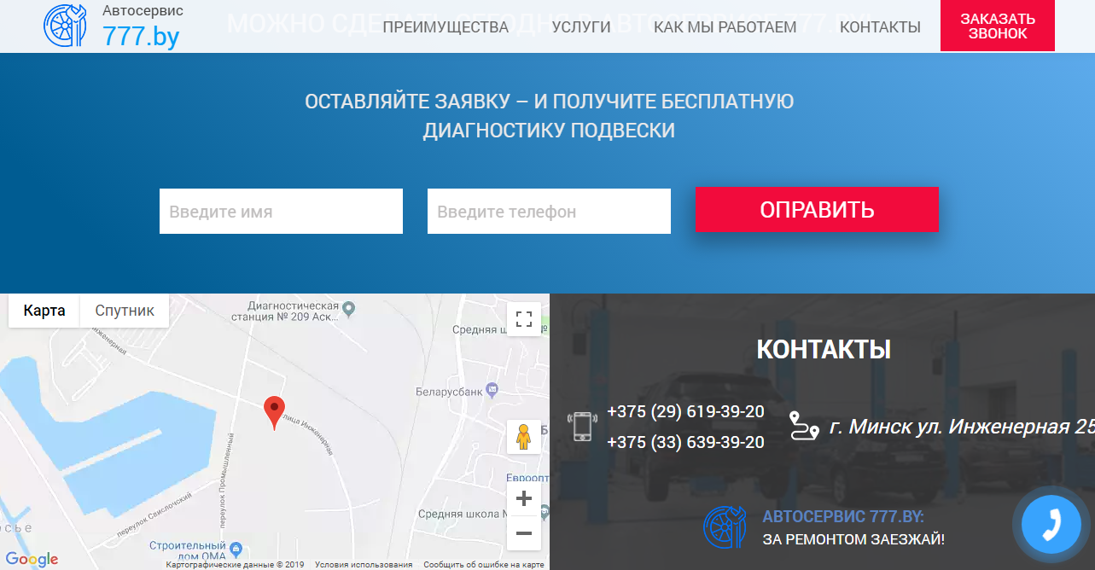Click the 777.by wheel logo in header

[66, 26]
